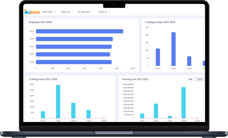Click the pink Y2025 point in Training hours
The height and width of the screenshot is (138, 228).
coord(104,118)
